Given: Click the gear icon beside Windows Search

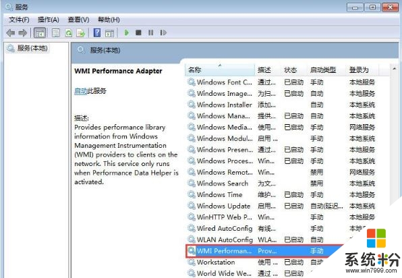Looking at the screenshot, I should (x=192, y=184).
